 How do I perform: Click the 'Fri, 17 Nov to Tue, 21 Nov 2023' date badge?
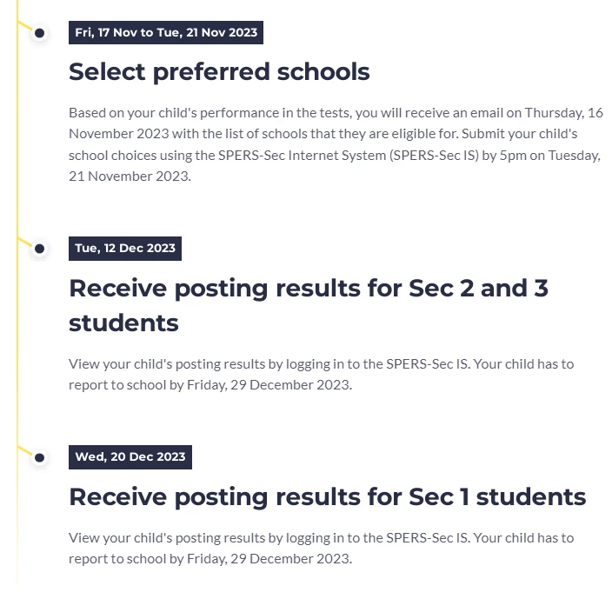point(166,32)
